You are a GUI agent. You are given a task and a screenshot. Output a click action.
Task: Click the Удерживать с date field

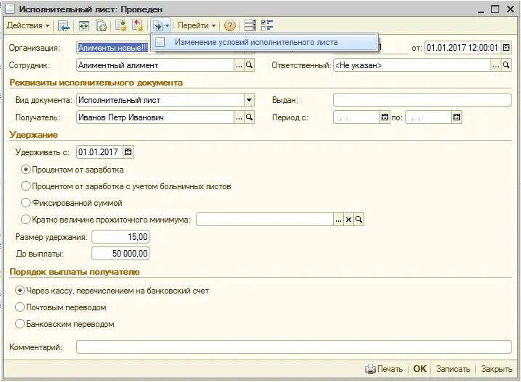click(99, 152)
